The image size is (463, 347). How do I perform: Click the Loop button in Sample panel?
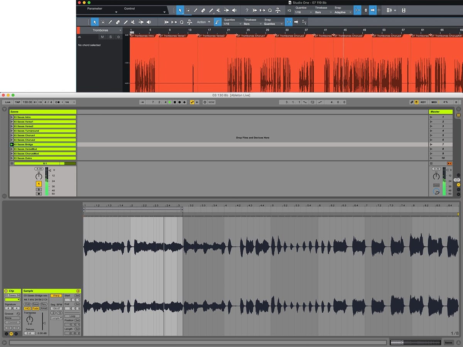pyautogui.click(x=72, y=316)
